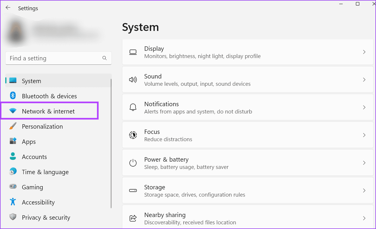This screenshot has height=229, width=376.
Task: Open Storage space, drives, configuration rules
Action: (248, 190)
